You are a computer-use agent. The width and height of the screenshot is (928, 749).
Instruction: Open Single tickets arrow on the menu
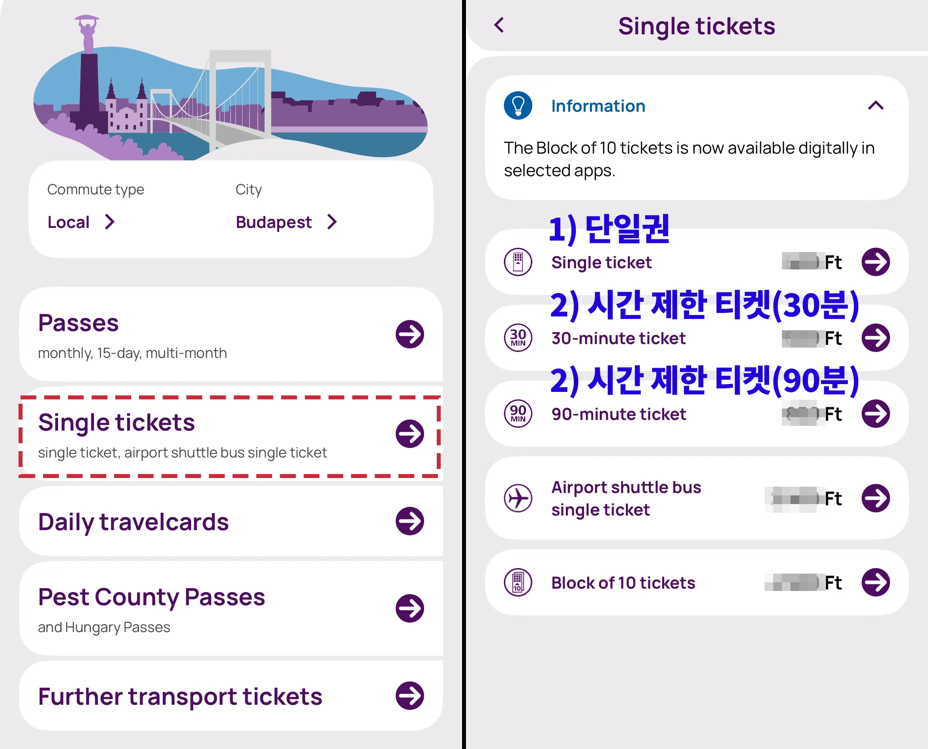point(410,434)
